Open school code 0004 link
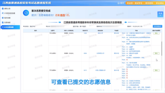Screen dimensions: 165x93 click(85, 53)
